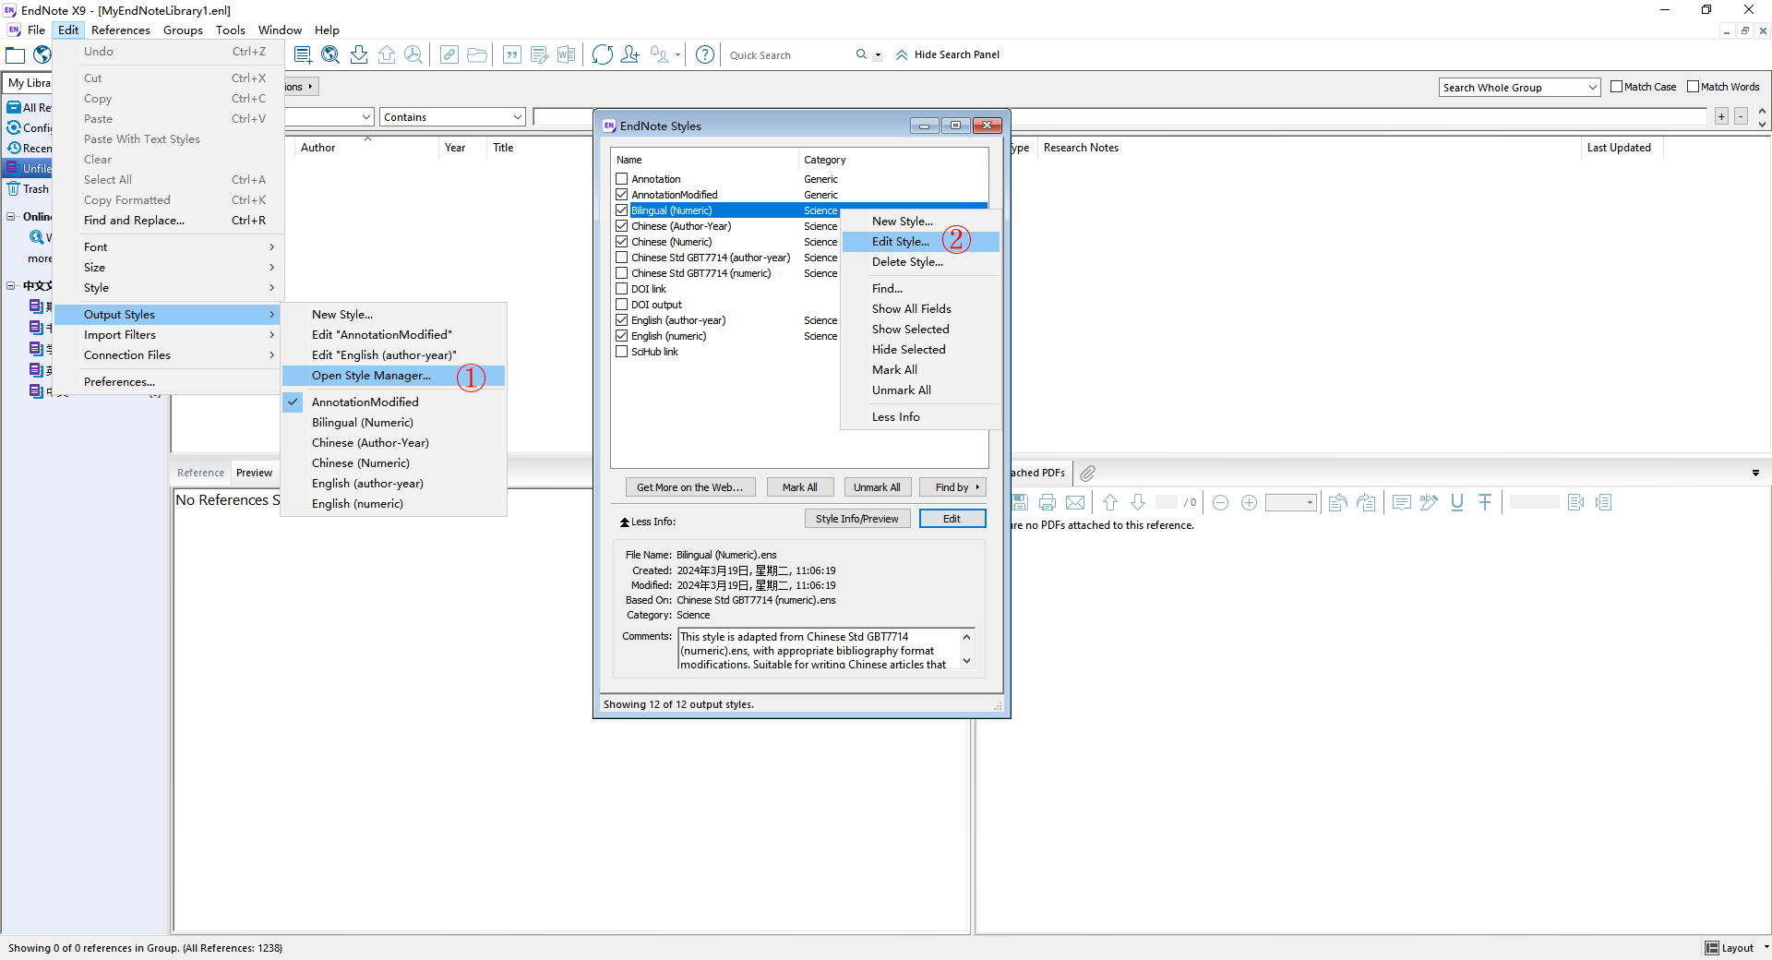Image resolution: width=1772 pixels, height=960 pixels.
Task: Toggle Chinese (Author-Year) style checkbox
Action: 621,226
